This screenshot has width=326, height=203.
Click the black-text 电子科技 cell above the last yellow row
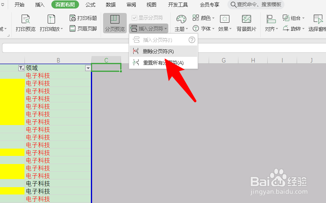pyautogui.click(x=58, y=184)
